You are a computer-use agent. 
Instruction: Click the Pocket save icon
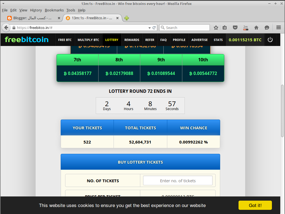point(235,28)
